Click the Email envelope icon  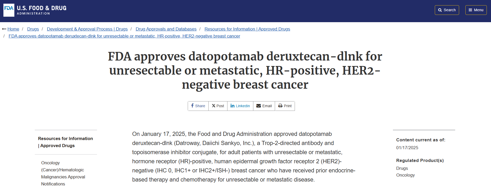pos(259,106)
